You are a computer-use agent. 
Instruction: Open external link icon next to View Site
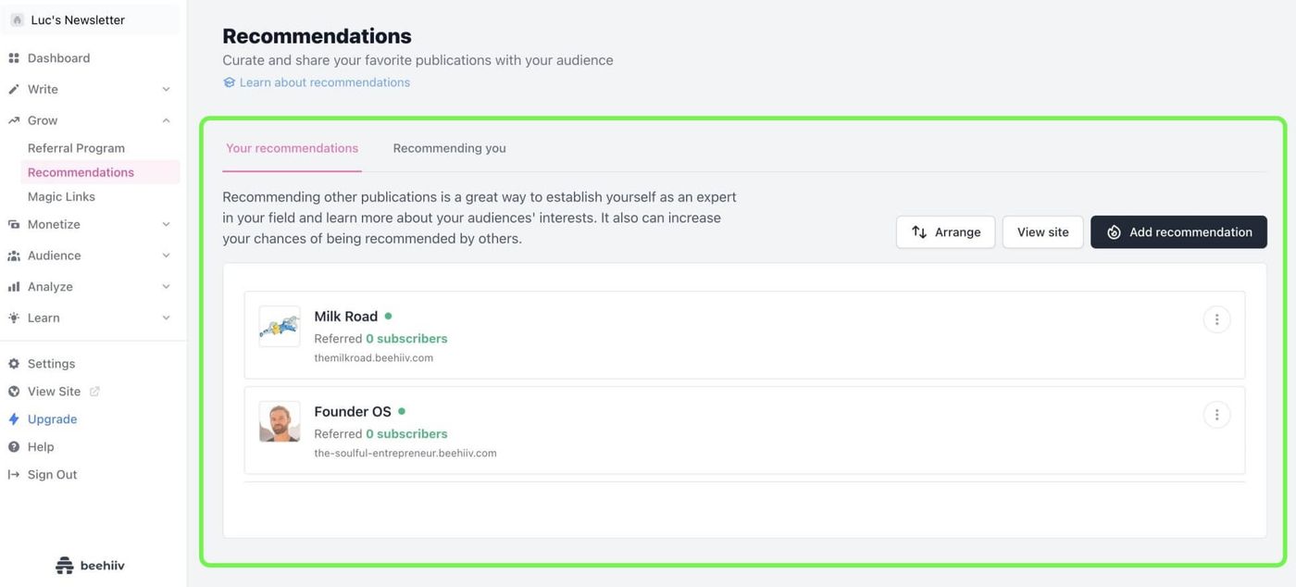click(94, 392)
